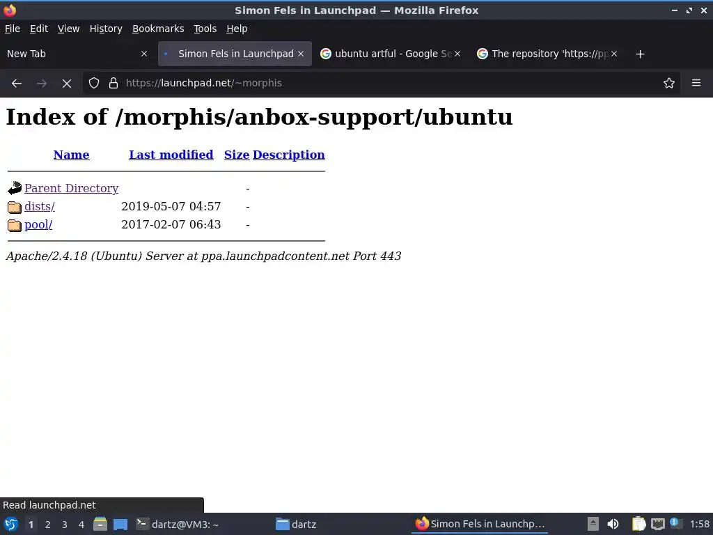This screenshot has height=535, width=713.
Task: Click the Parent Directory back-arrow icon
Action: [x=15, y=188]
